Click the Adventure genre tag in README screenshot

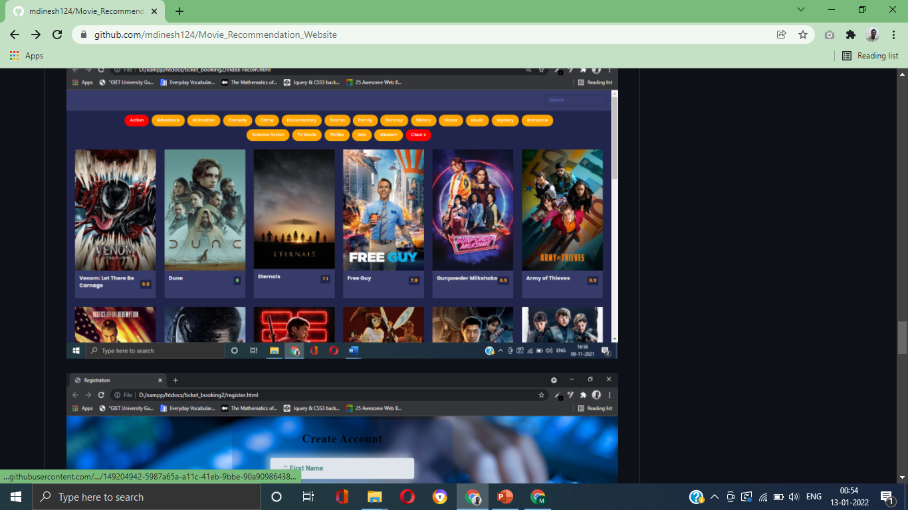(168, 120)
